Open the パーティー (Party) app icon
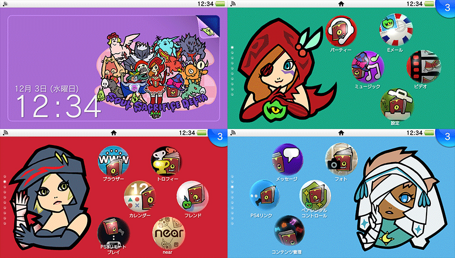 (341, 31)
